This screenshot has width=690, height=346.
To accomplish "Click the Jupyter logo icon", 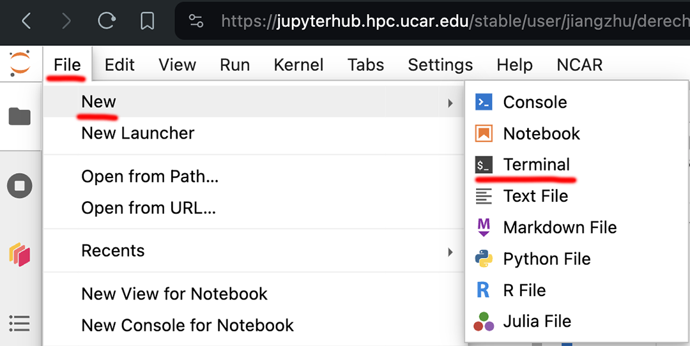I will [20, 64].
